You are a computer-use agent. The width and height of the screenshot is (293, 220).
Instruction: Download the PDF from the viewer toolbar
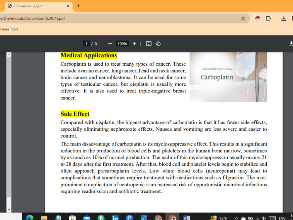pos(291,44)
